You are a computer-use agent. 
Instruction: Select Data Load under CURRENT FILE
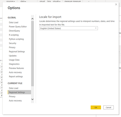[14, 88]
